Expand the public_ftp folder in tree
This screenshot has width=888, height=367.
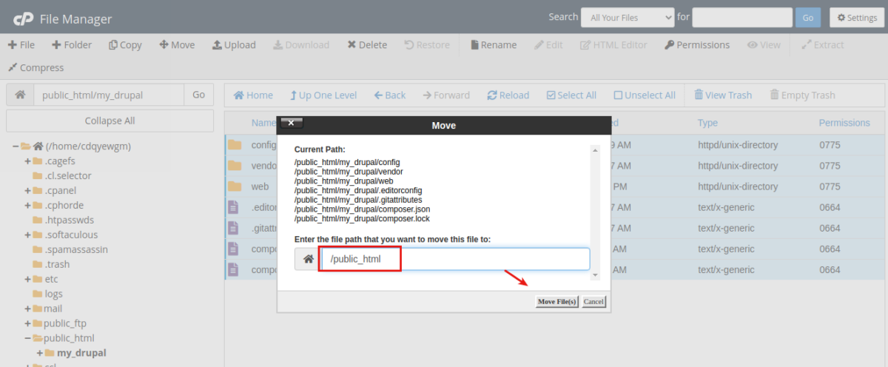pyautogui.click(x=27, y=323)
